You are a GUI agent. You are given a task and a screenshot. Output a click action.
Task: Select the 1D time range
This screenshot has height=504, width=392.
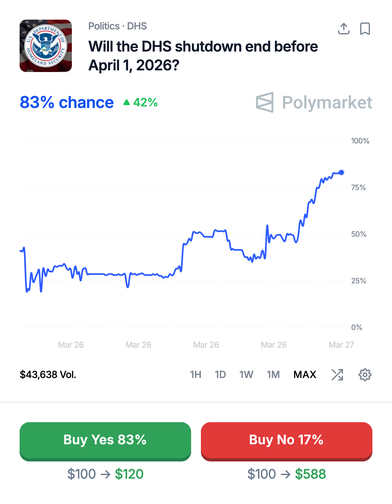tap(220, 374)
